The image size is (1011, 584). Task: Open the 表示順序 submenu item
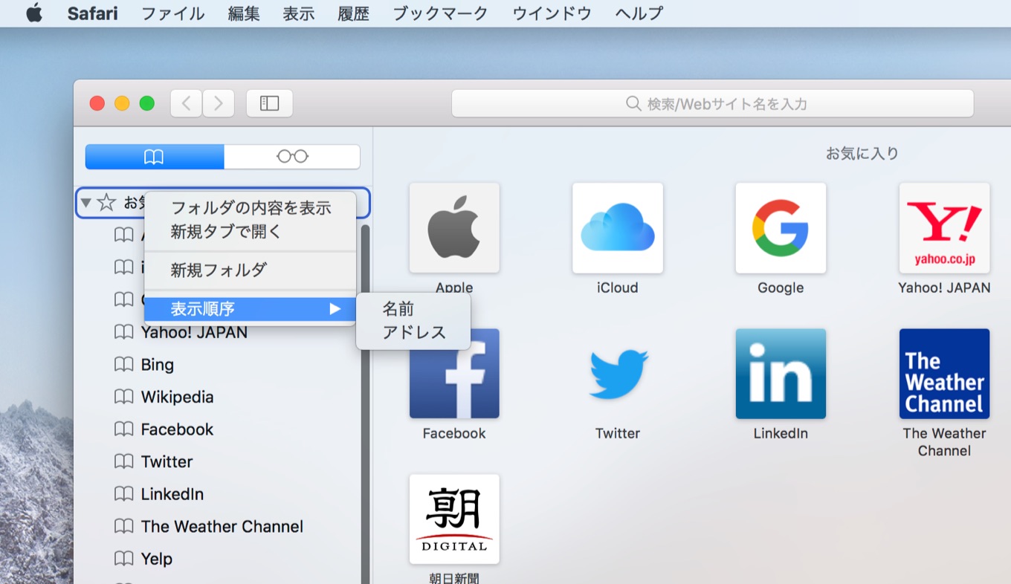251,309
